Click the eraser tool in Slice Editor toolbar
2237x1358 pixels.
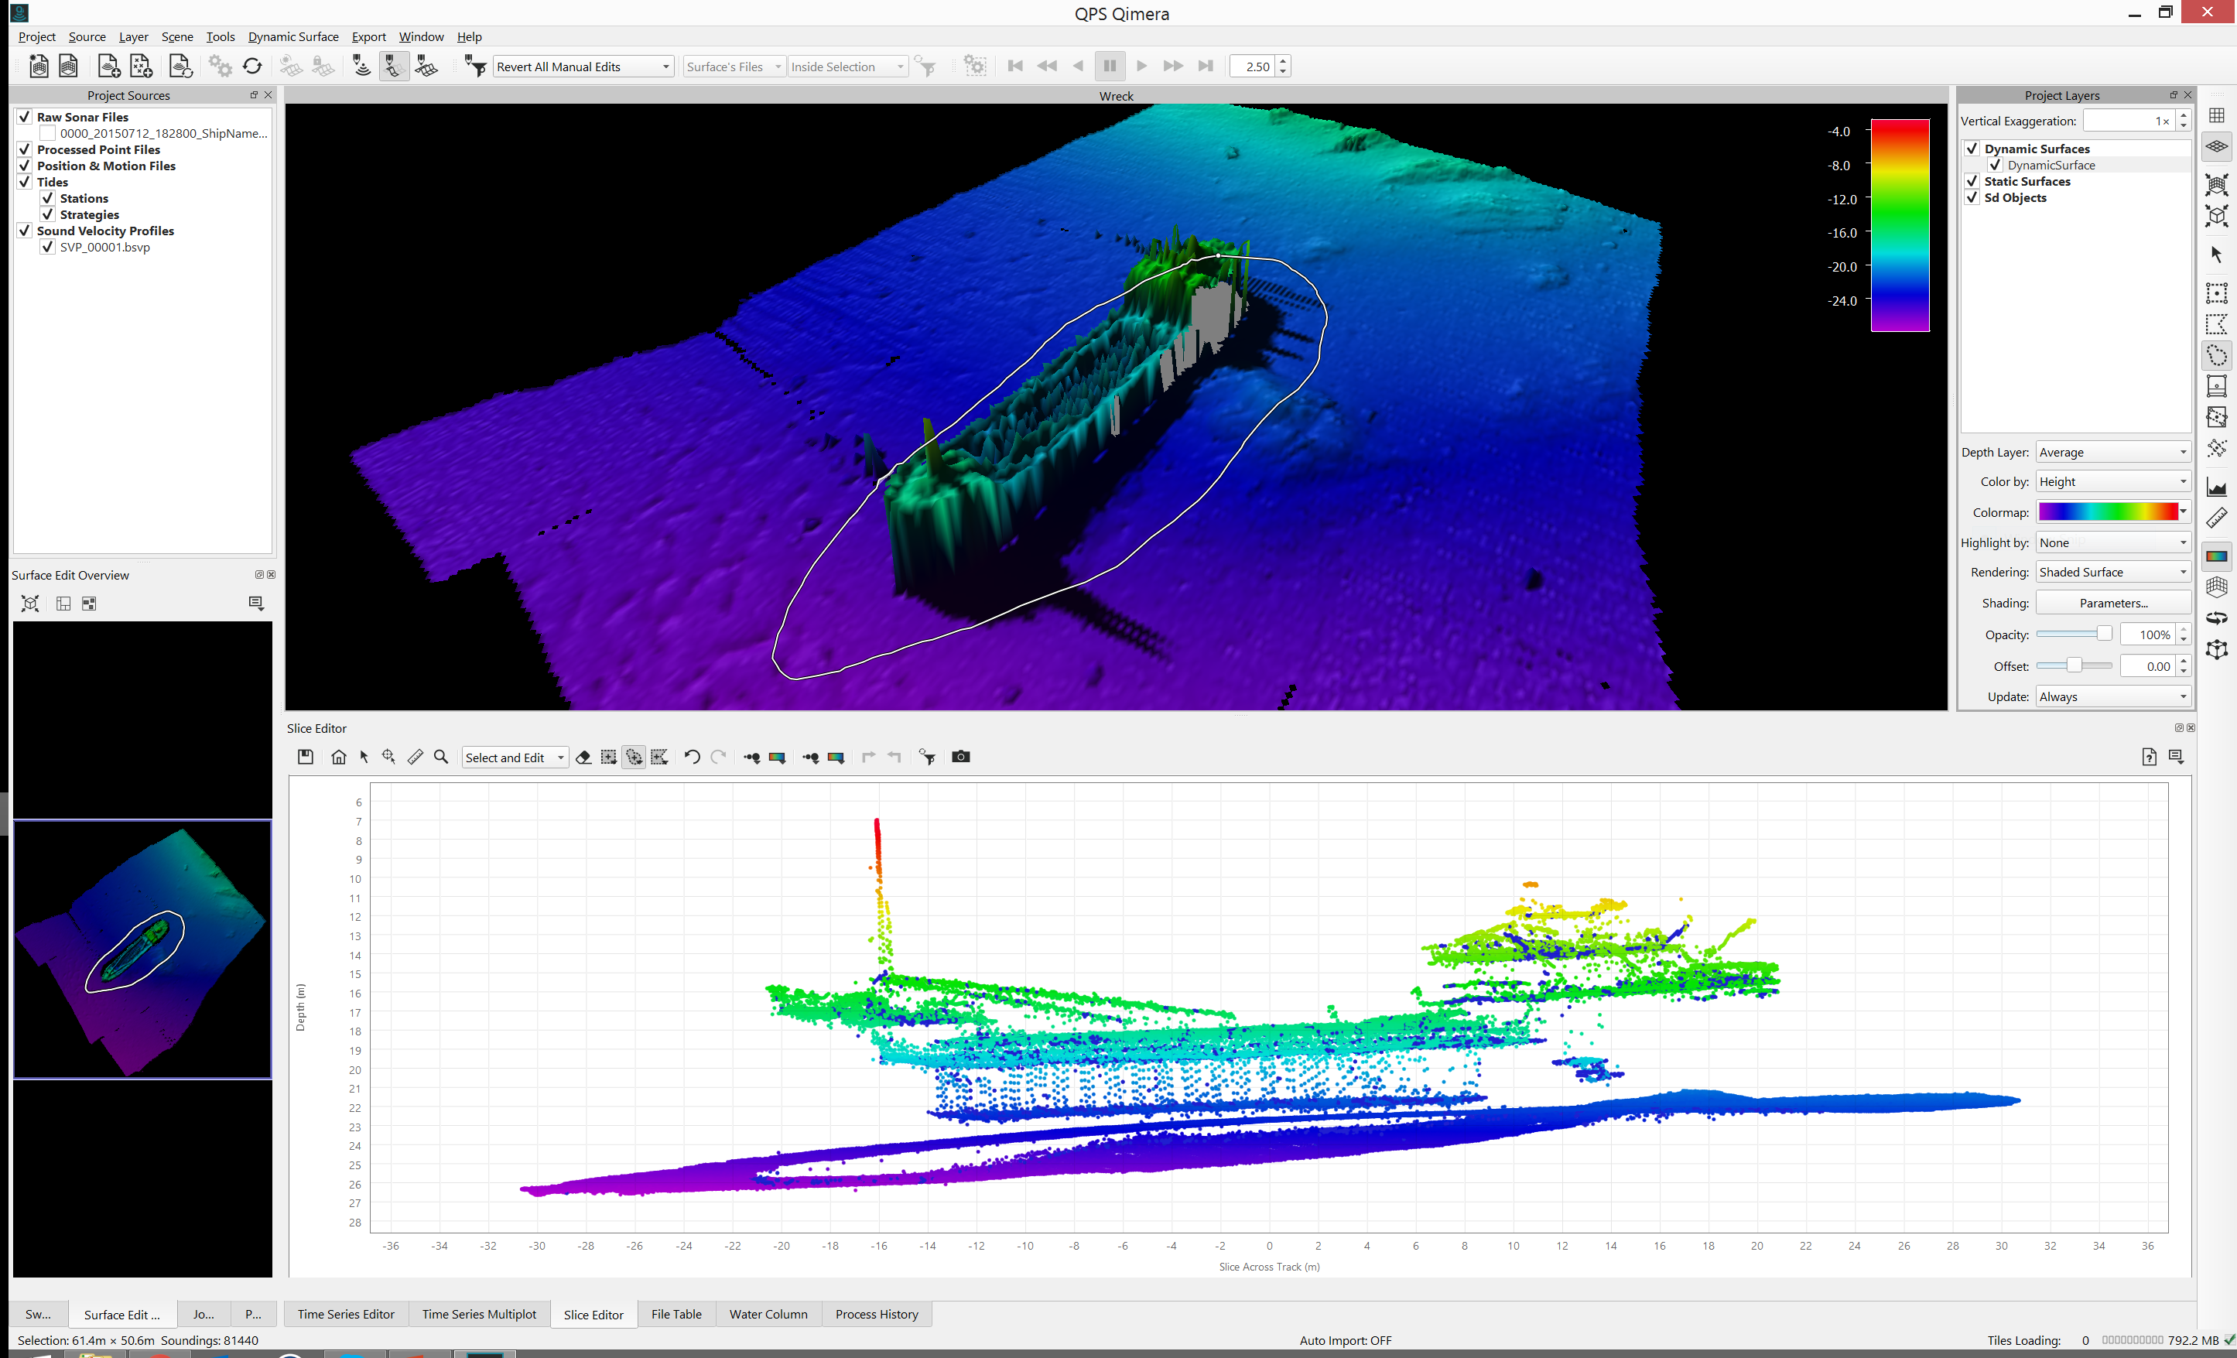pyautogui.click(x=583, y=757)
